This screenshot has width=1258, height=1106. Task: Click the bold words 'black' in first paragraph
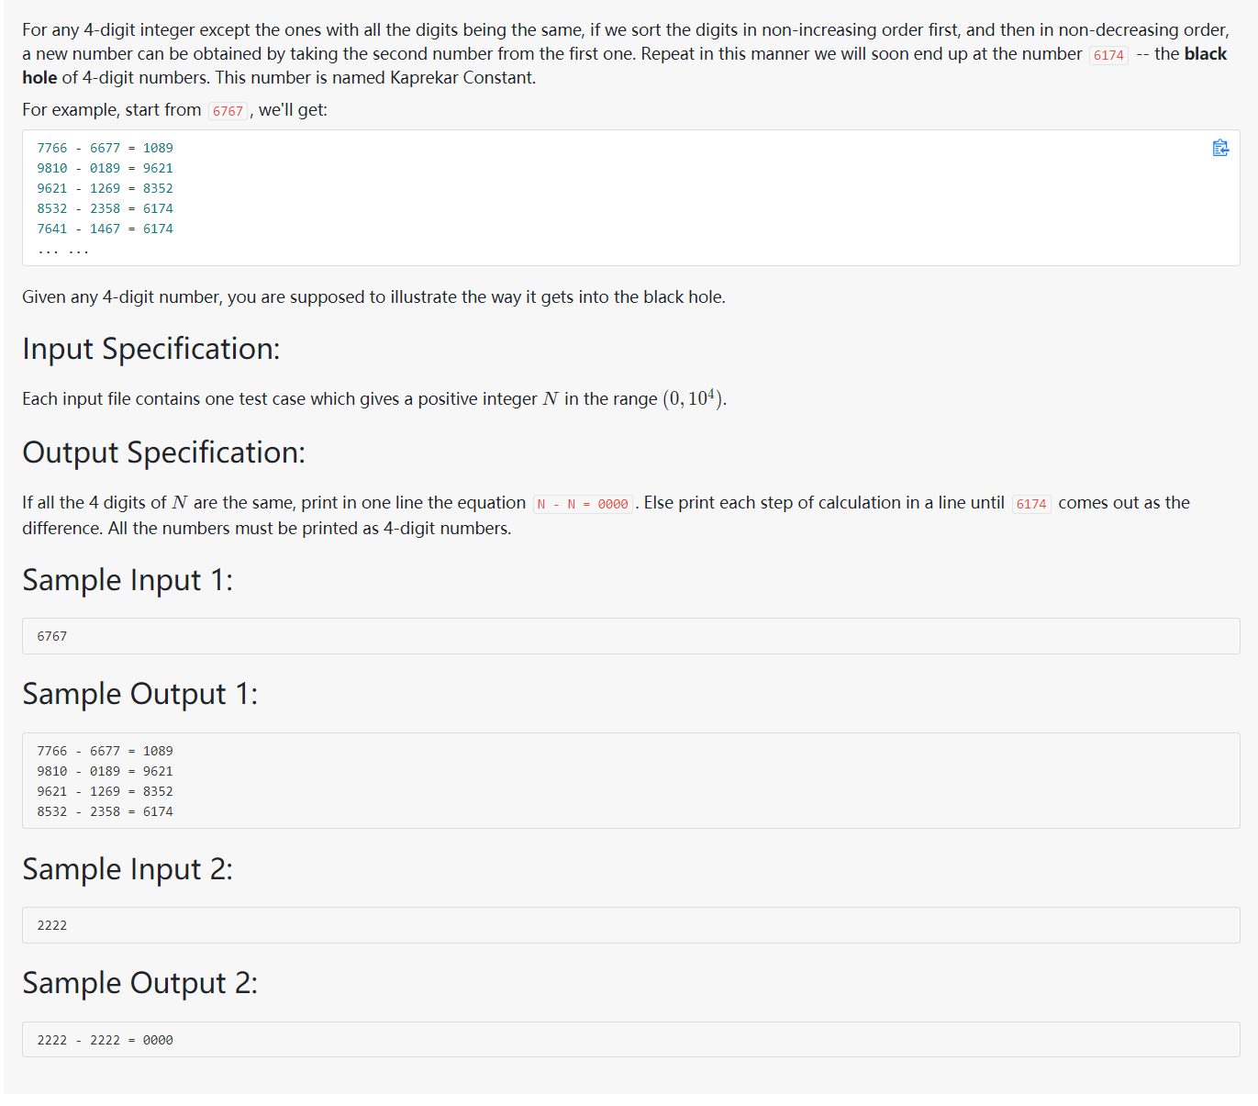[1205, 54]
